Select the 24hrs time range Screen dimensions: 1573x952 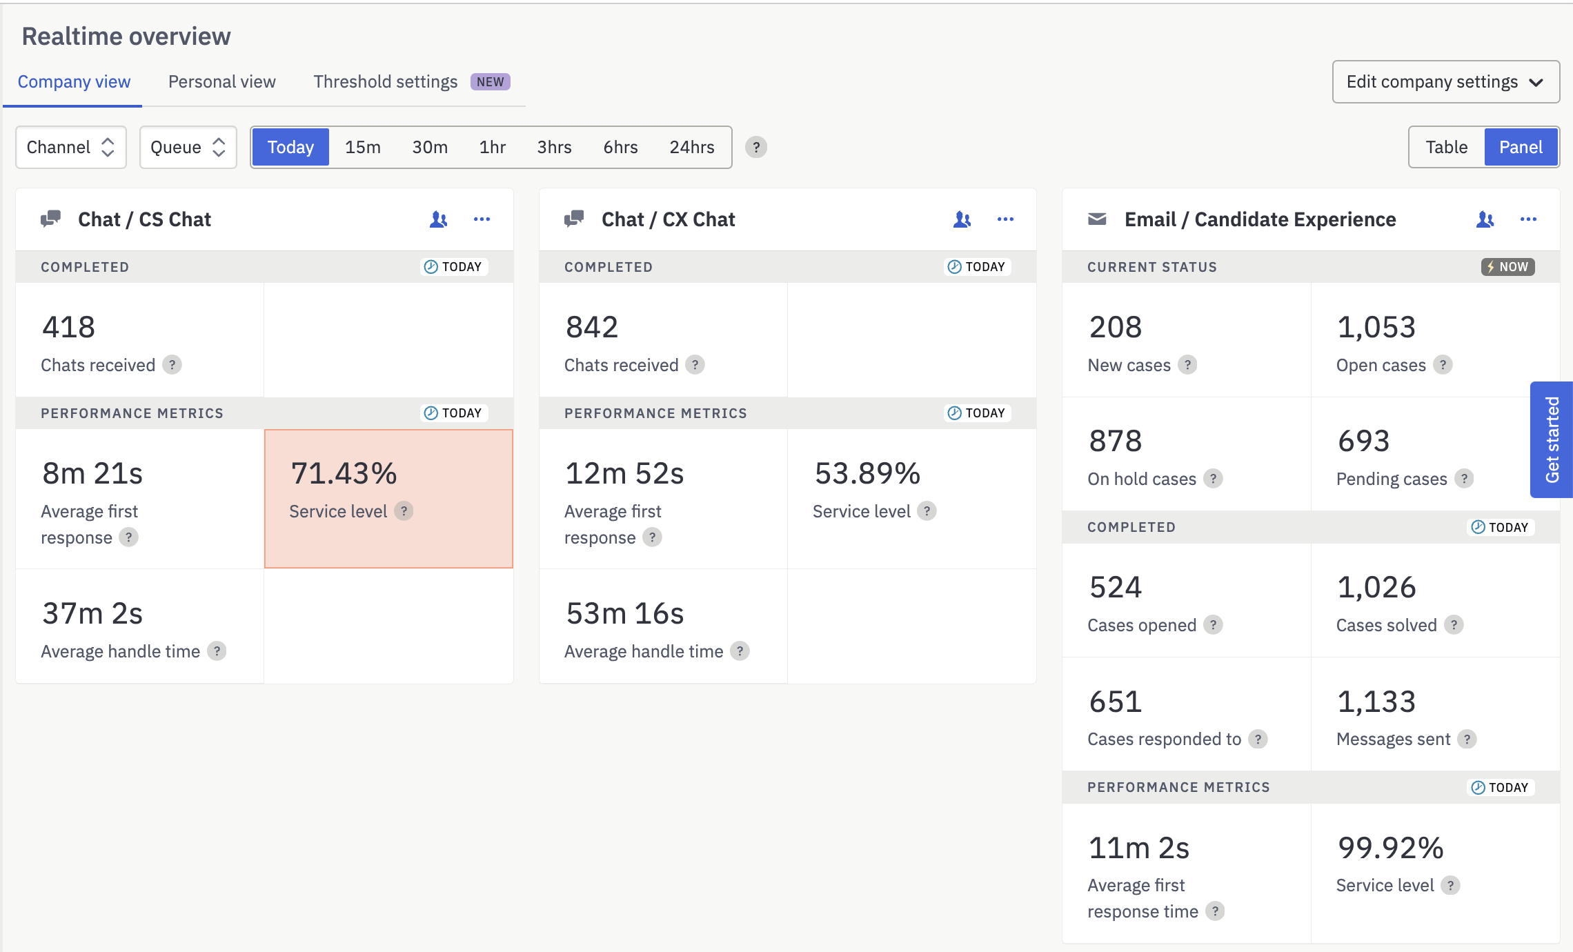[692, 147]
